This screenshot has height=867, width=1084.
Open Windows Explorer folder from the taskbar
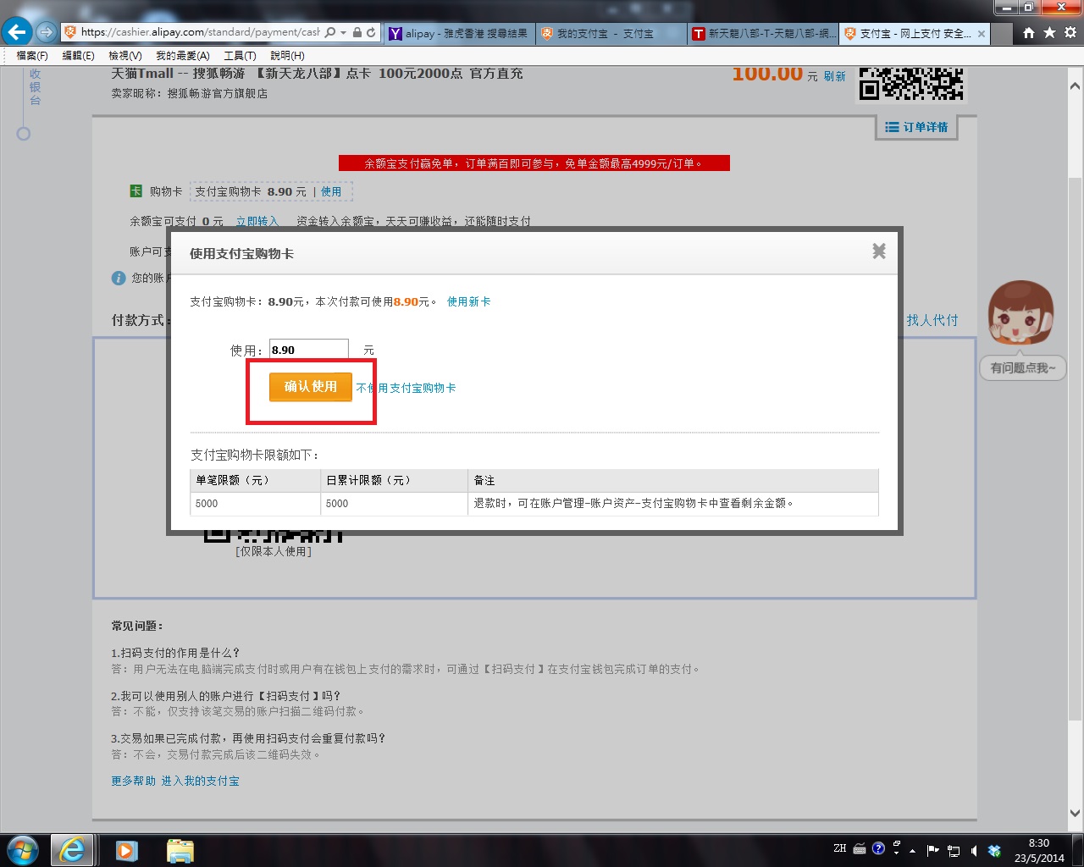point(180,850)
